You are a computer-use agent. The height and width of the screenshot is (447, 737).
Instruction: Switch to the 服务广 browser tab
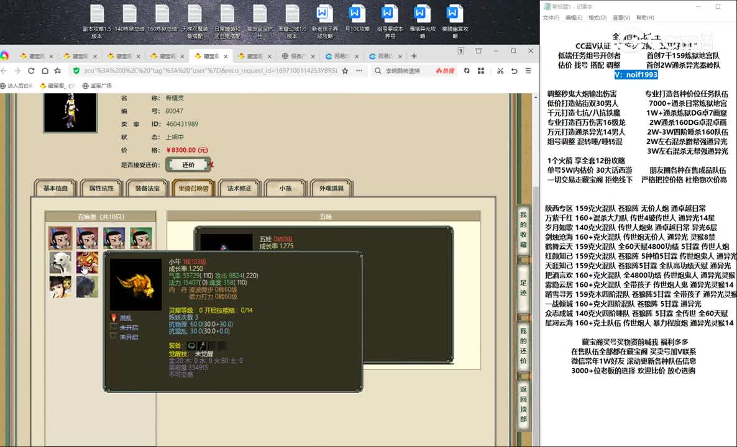point(298,56)
